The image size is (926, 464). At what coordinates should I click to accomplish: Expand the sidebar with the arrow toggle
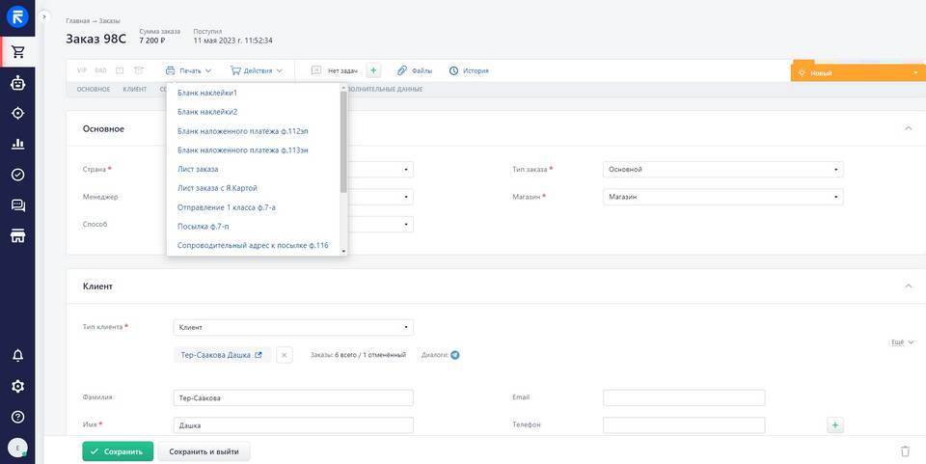pyautogui.click(x=44, y=17)
